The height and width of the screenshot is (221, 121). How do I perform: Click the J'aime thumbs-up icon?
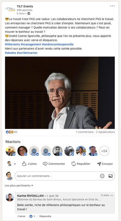coord(24,164)
